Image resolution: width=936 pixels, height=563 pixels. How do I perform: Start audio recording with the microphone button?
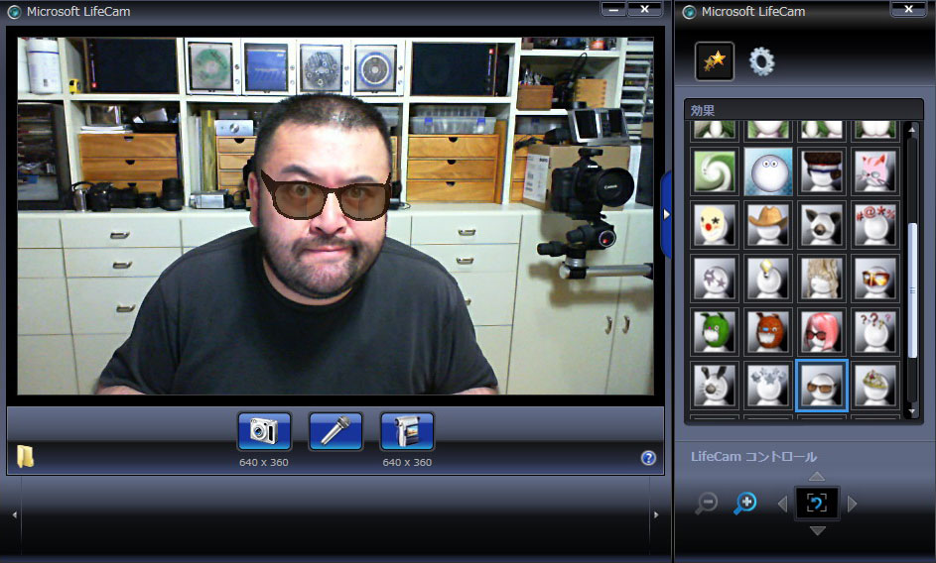click(335, 430)
